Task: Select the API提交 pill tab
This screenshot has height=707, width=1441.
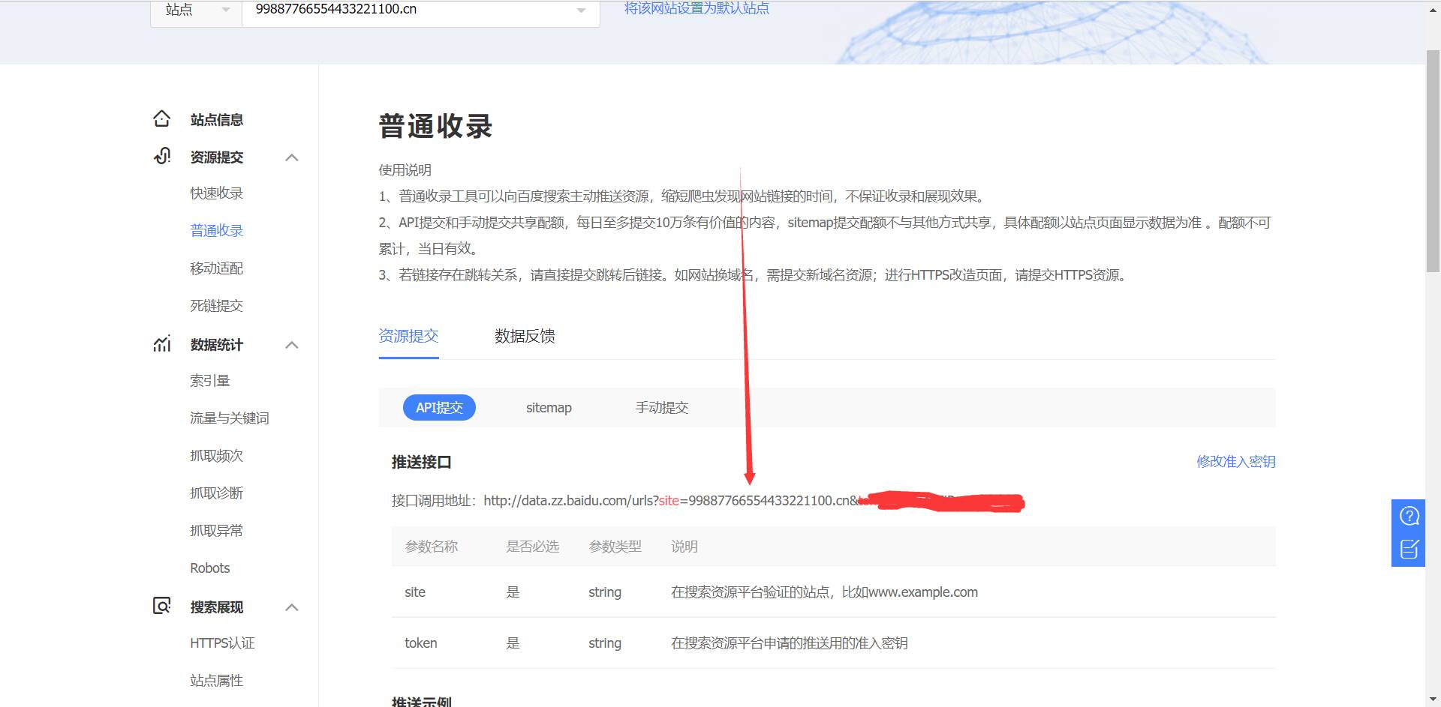Action: coord(439,407)
